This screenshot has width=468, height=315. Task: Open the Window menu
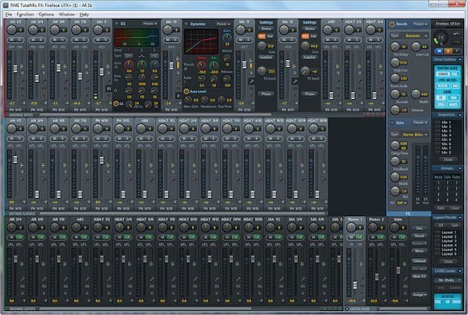click(66, 14)
